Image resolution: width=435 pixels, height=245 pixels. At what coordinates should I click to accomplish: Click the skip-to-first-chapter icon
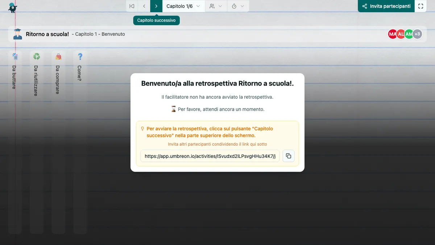(132, 6)
